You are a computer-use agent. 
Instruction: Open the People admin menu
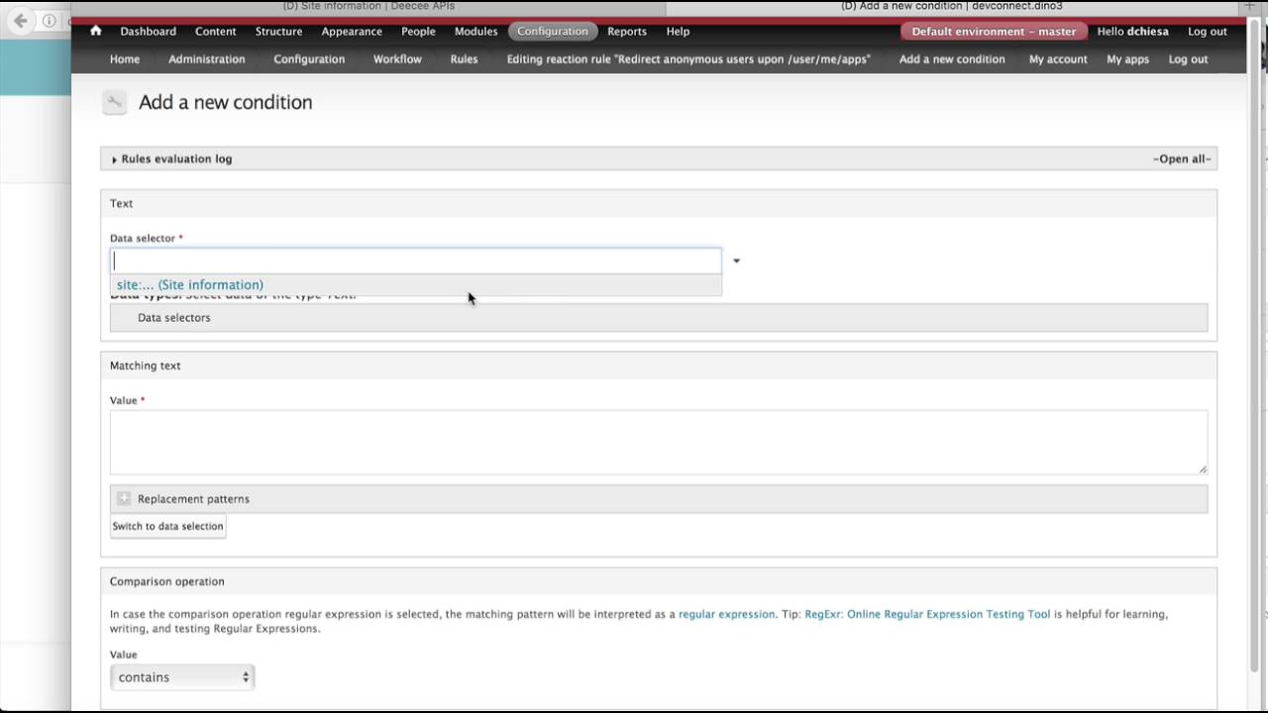click(x=418, y=31)
